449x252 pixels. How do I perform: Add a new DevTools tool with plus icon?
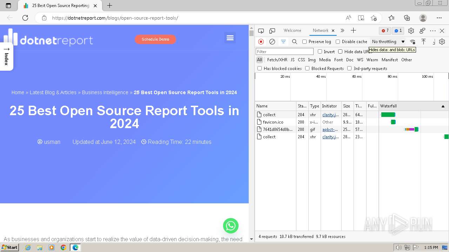pyautogui.click(x=353, y=30)
